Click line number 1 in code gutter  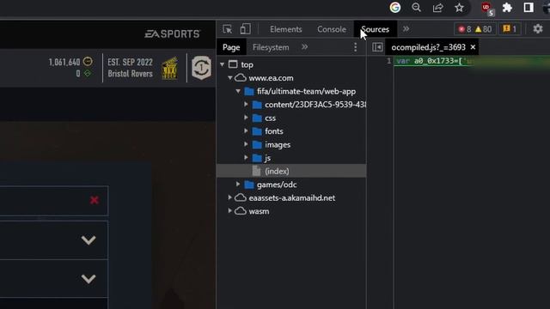[388, 61]
